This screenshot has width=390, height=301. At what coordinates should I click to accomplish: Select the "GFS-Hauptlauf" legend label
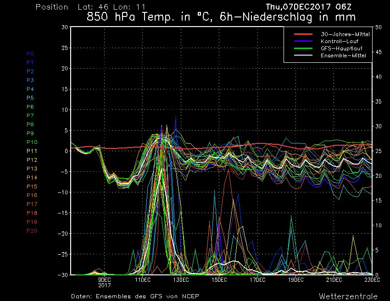pyautogui.click(x=341, y=49)
